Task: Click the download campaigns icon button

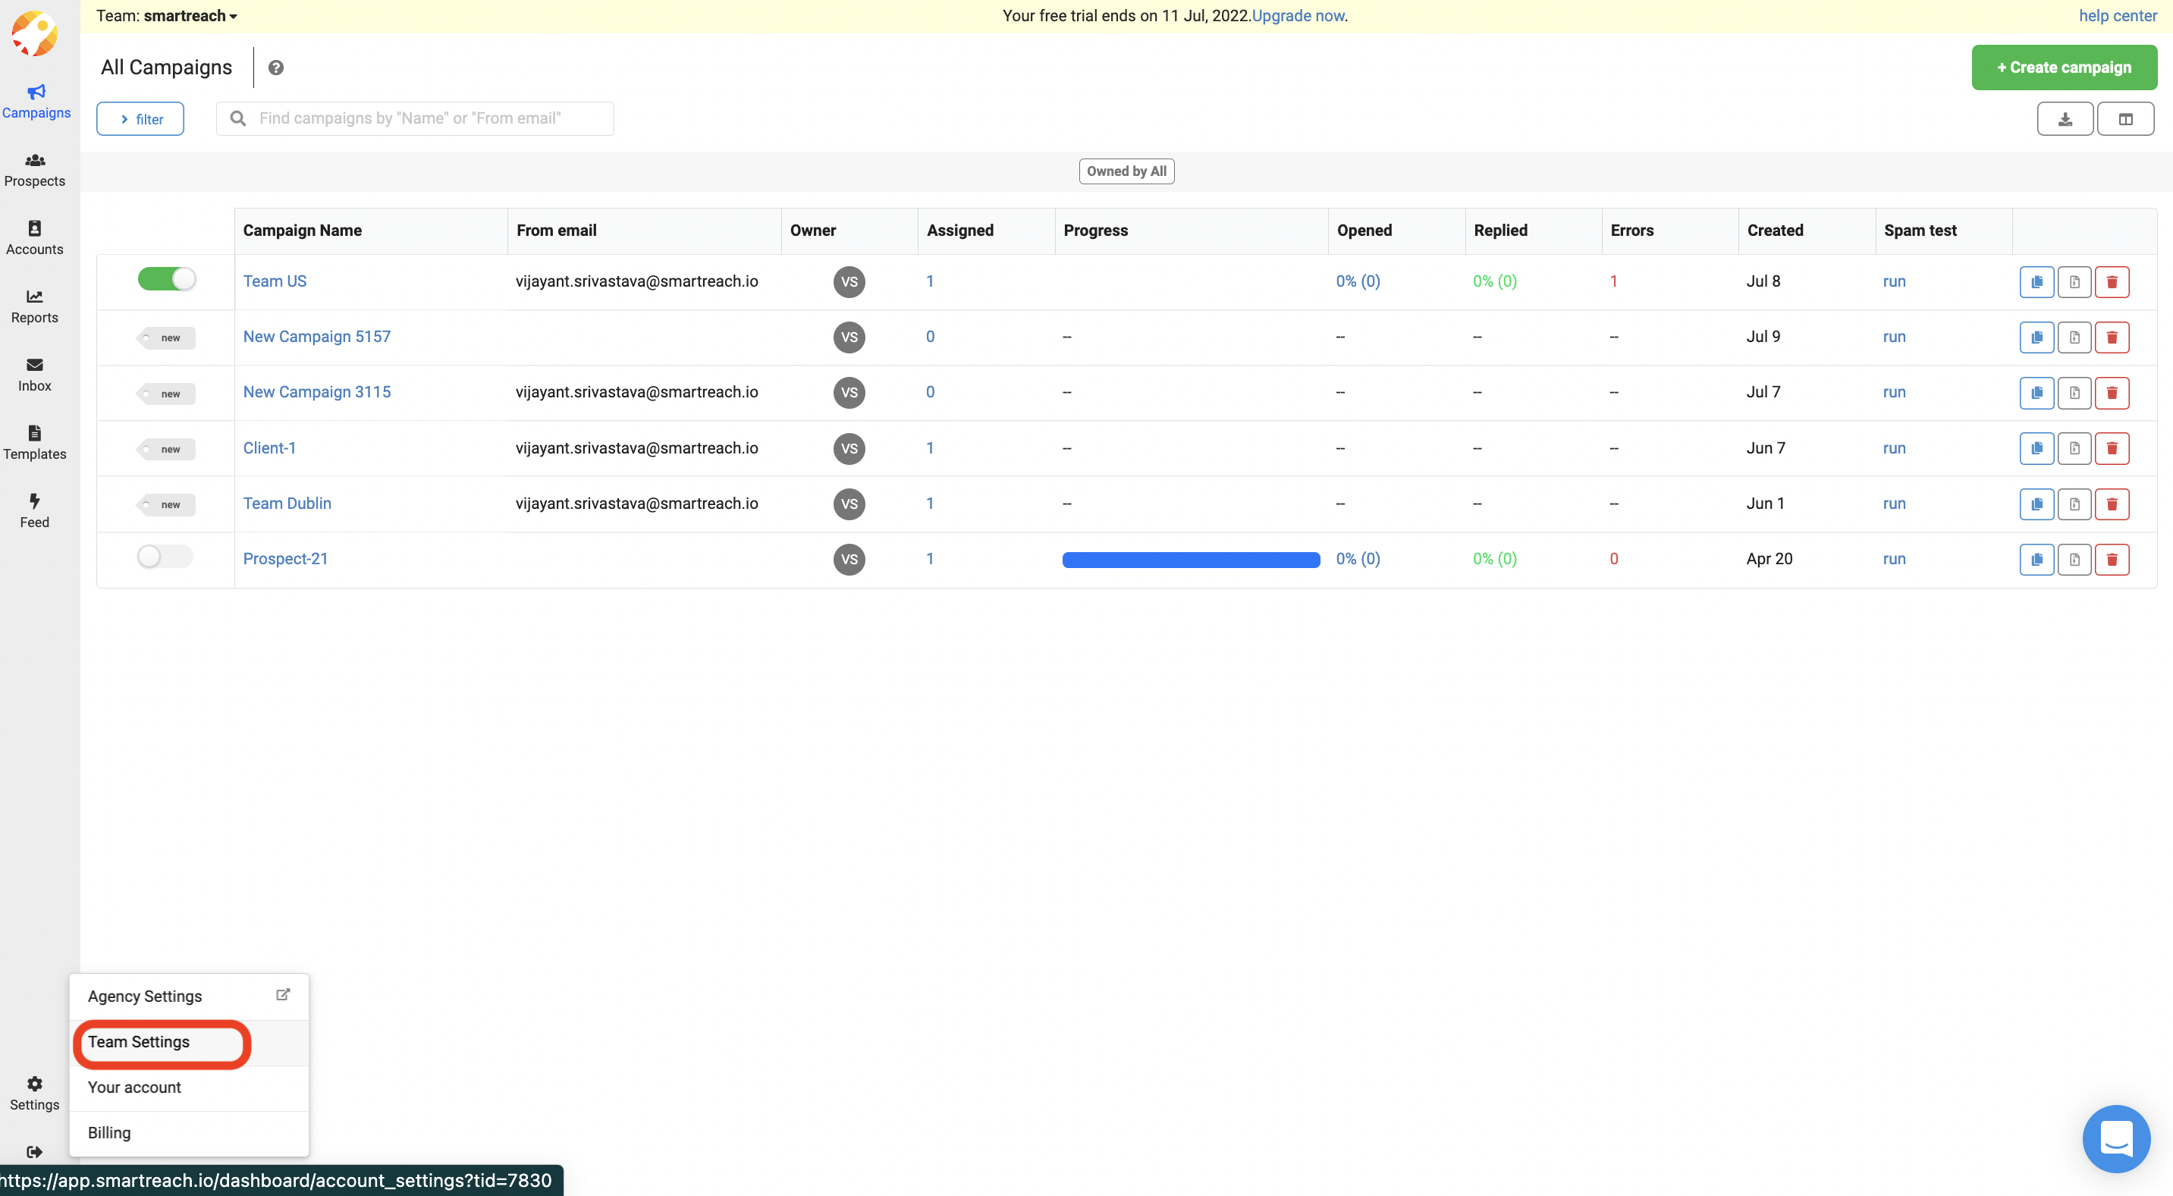Action: coord(2065,119)
